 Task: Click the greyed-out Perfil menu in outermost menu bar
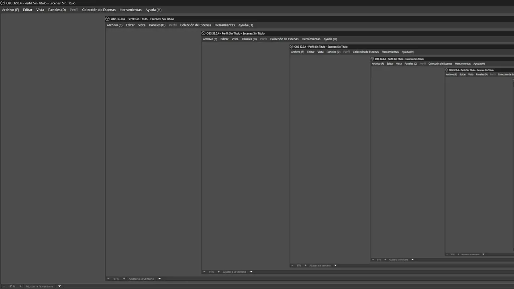tap(74, 10)
